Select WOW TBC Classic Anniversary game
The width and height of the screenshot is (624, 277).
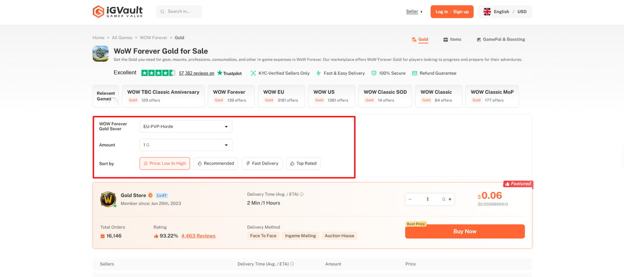tap(163, 96)
